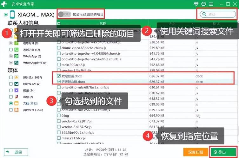Tick the checkbox for vendor-0.c722017.js
This screenshot has width=239, height=158.
(59, 121)
